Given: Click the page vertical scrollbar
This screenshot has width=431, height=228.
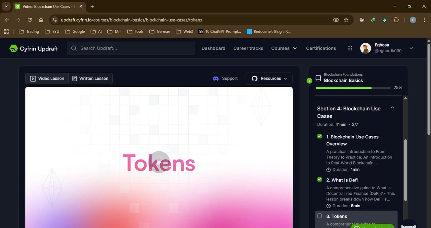Looking at the screenshot, I should tap(428, 90).
